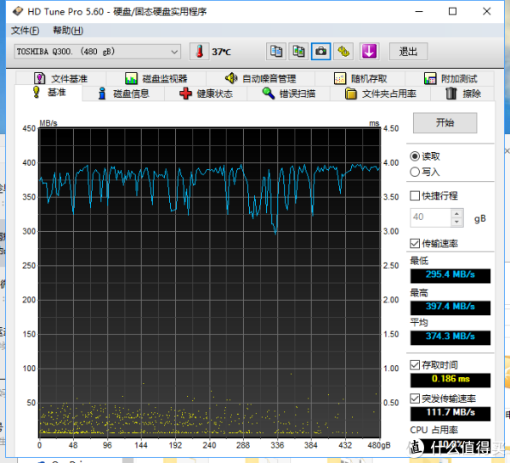Copy results as text to clipboard
Screen dimensions: 510x463
[276, 51]
